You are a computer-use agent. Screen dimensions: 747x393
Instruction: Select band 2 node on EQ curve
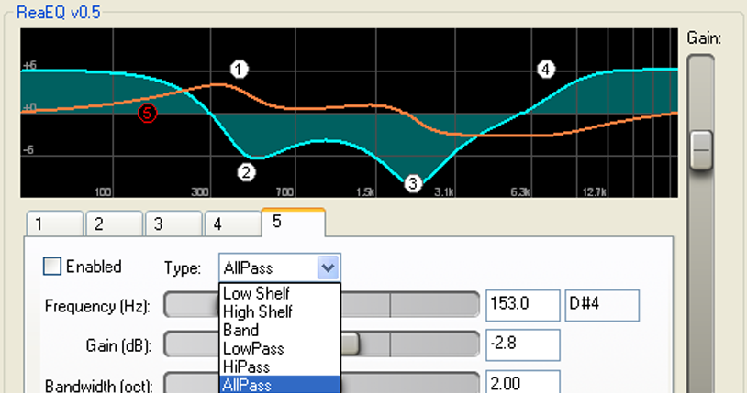[245, 170]
